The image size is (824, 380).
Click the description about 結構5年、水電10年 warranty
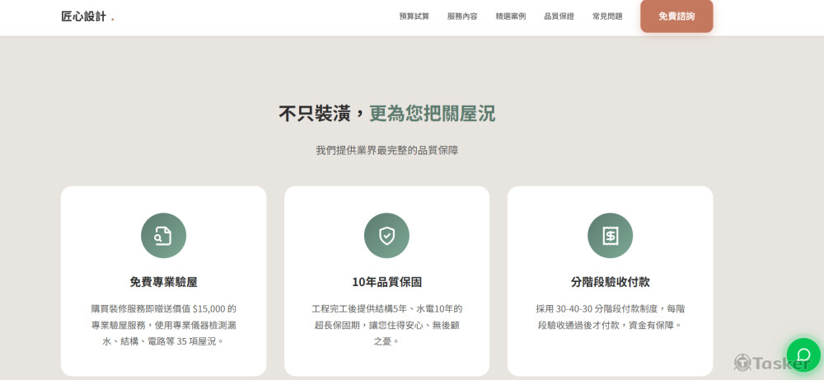386,324
